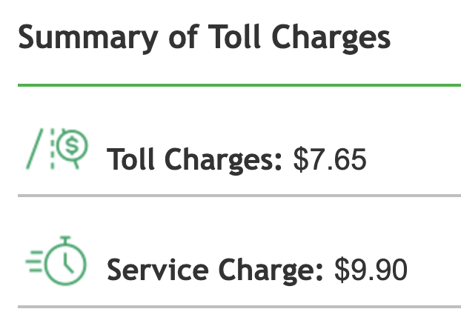Click the Service Charge label

tap(215, 270)
